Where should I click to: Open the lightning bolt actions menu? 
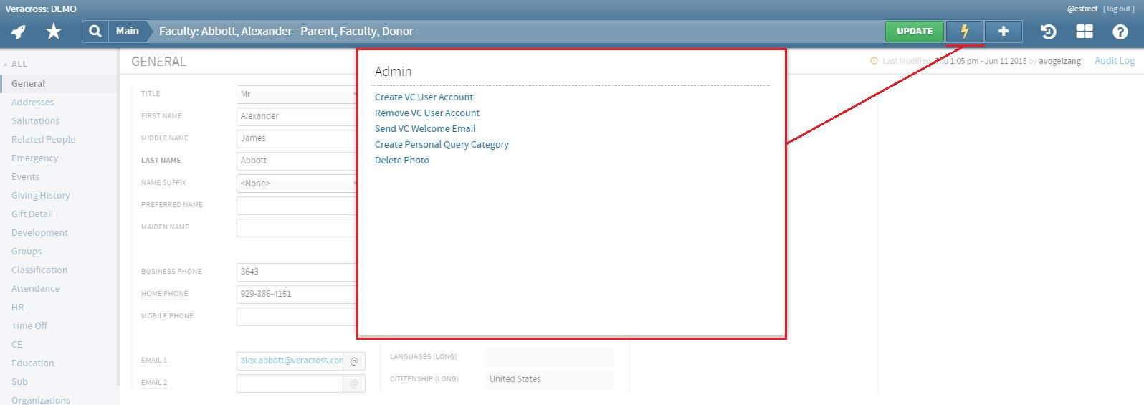tap(964, 32)
